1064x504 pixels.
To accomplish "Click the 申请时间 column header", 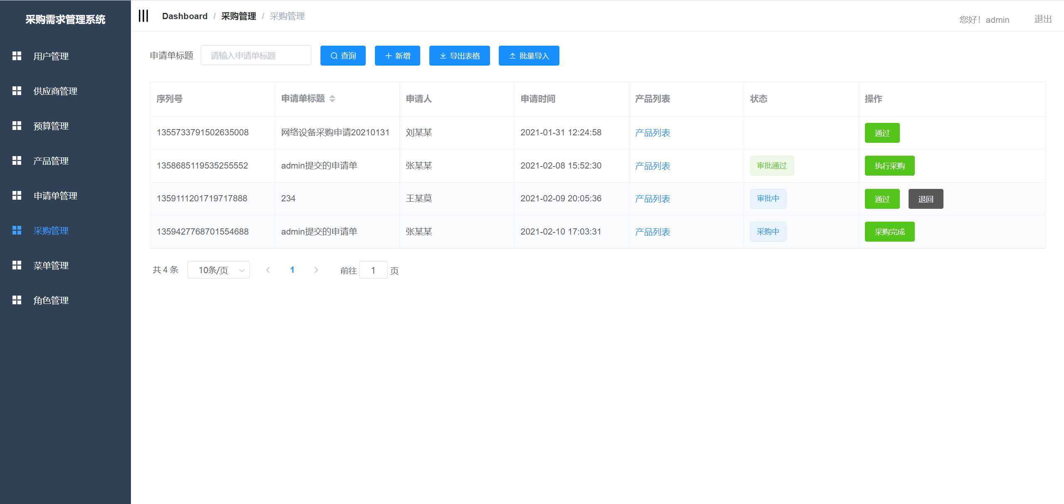I will (x=538, y=99).
